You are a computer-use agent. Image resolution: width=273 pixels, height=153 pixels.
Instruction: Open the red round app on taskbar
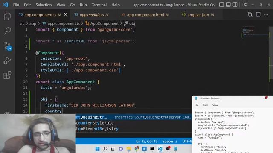click(168, 149)
